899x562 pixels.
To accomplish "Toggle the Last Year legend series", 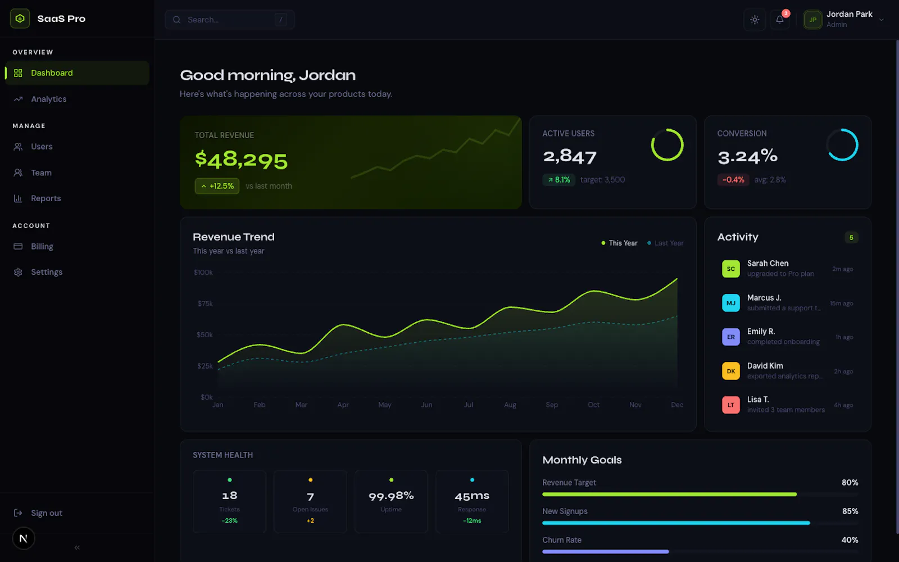I will click(665, 243).
